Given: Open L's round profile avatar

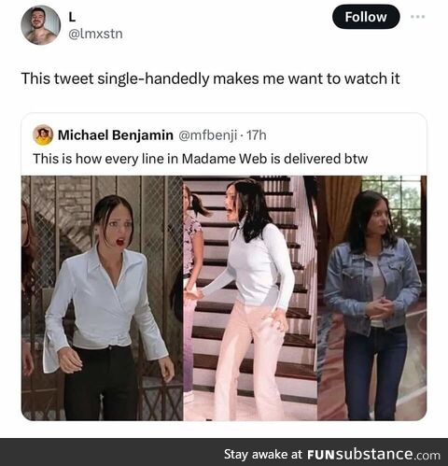Looking at the screenshot, I should (40, 25).
